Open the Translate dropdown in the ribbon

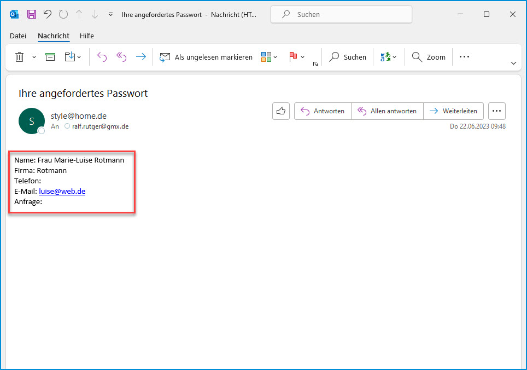(x=388, y=57)
